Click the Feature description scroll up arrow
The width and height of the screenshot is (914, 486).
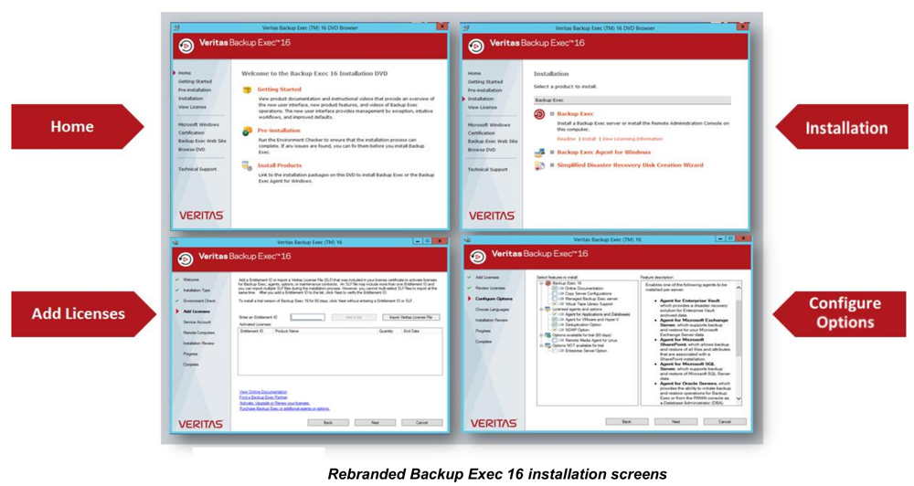[739, 287]
